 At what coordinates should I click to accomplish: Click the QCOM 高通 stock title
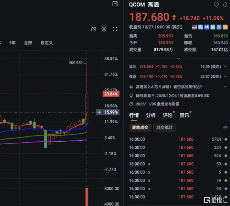144,5
